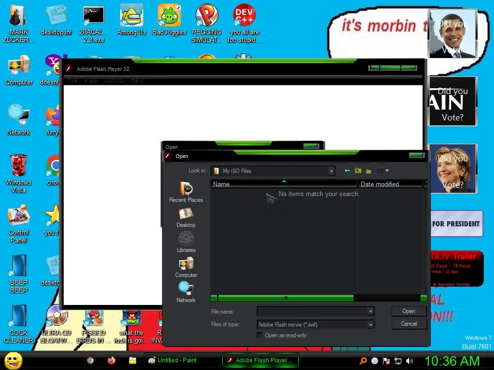Click the 10:36 AM taskbar clock
The width and height of the screenshot is (494, 370).
coord(452,361)
